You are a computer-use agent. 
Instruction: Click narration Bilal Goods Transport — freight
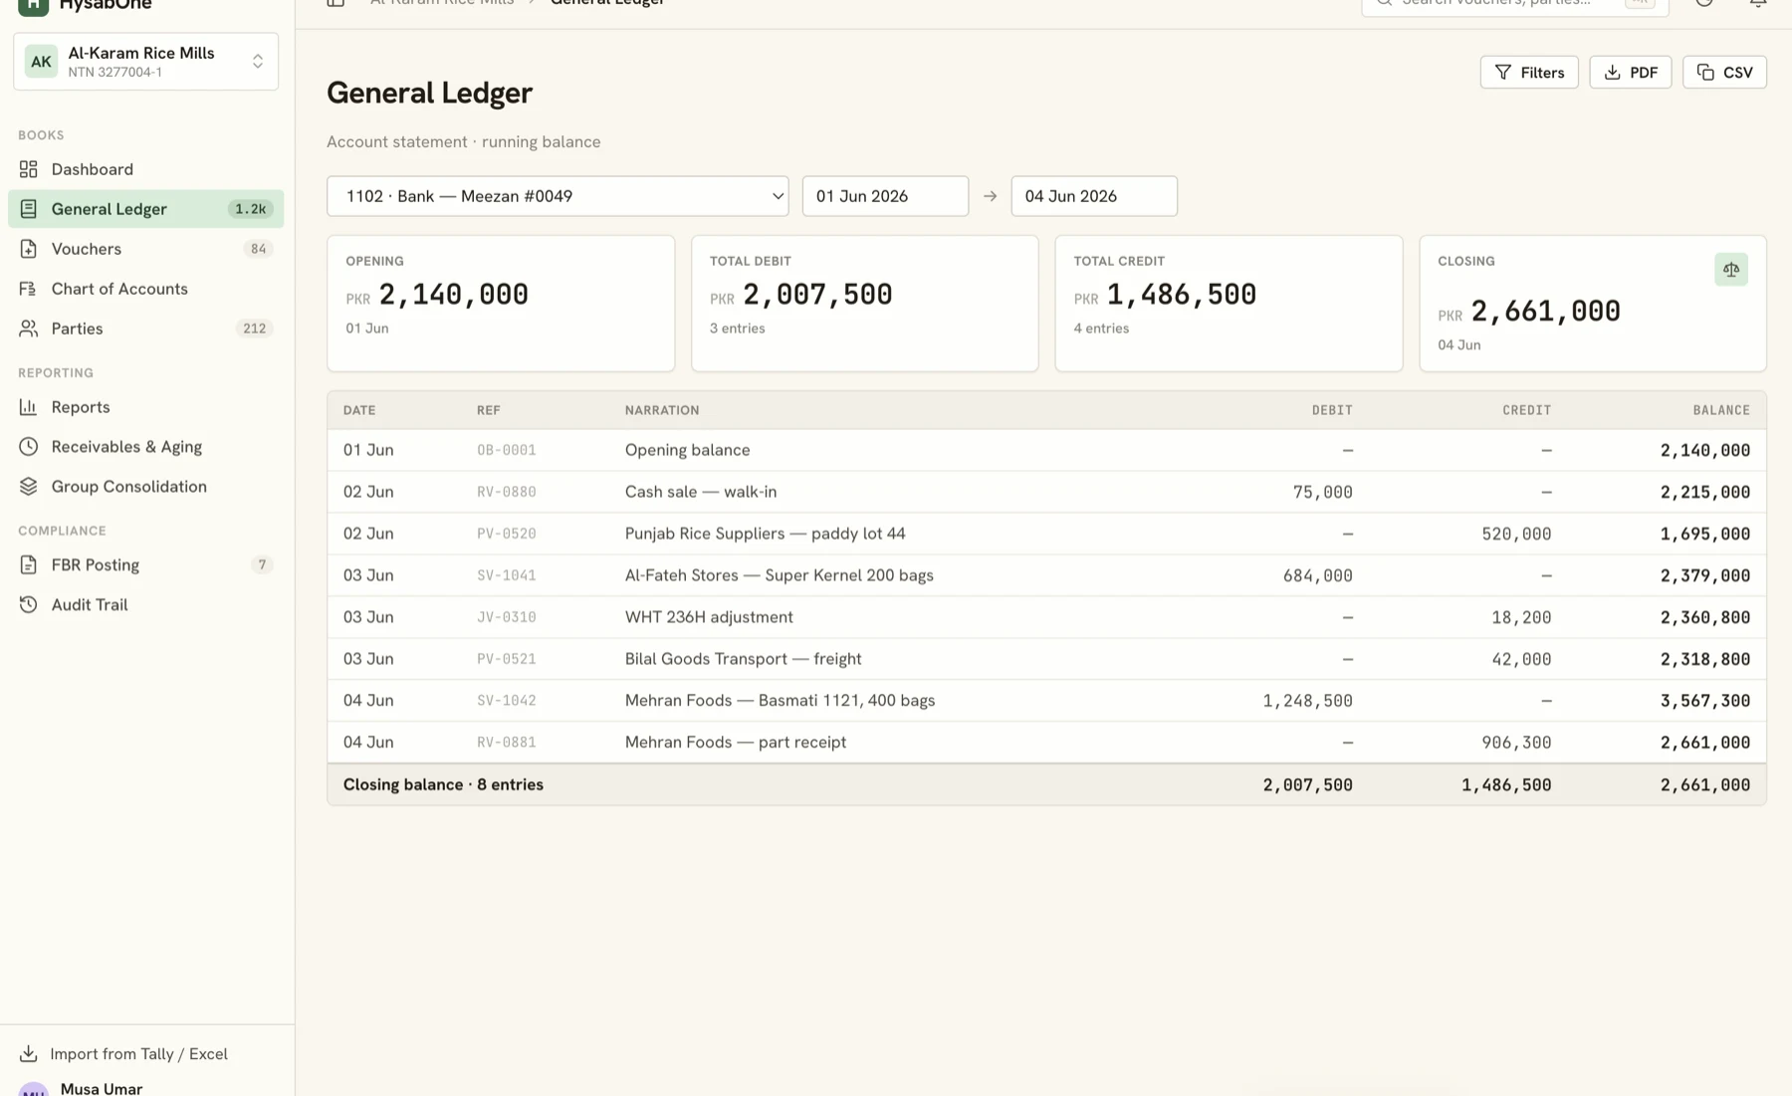(x=743, y=659)
